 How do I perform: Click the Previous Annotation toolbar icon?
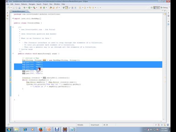click(x=85, y=8)
